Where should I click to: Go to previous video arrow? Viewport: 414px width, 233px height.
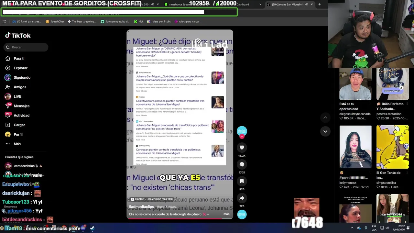point(325,118)
